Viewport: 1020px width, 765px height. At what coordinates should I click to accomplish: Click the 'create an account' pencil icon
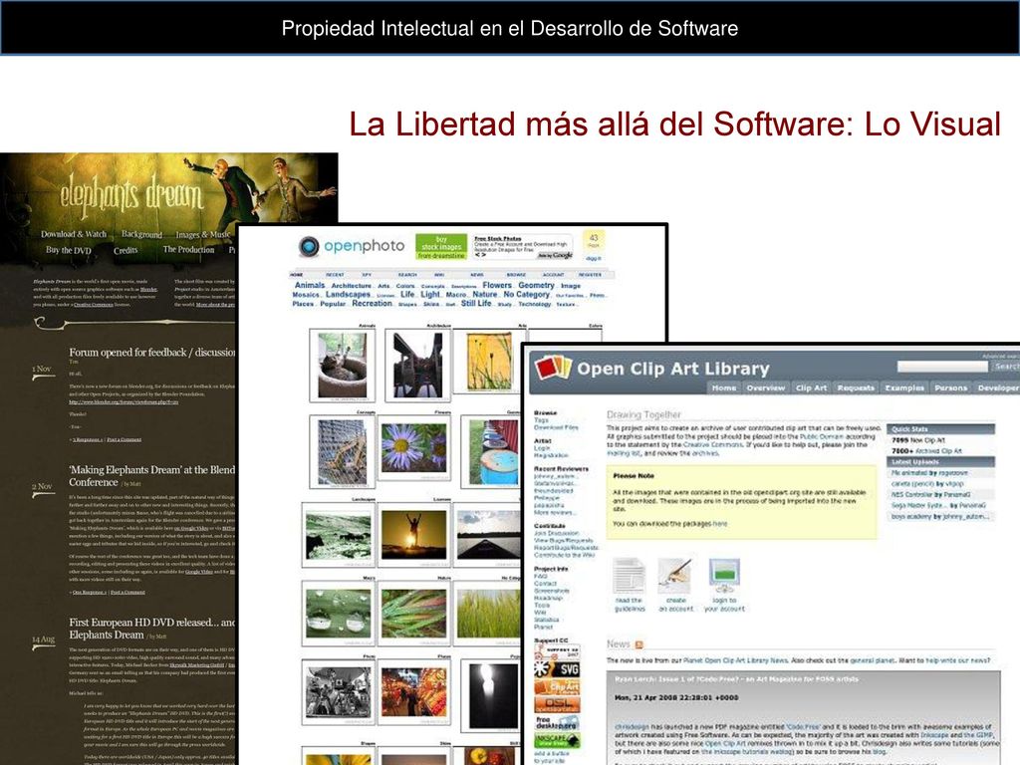[x=674, y=576]
